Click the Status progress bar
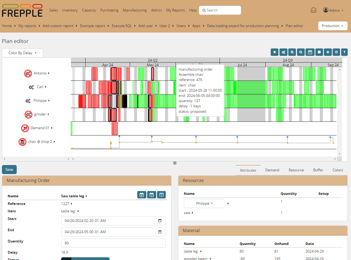Viewport: 351px width, 260px height. (x=85, y=259)
